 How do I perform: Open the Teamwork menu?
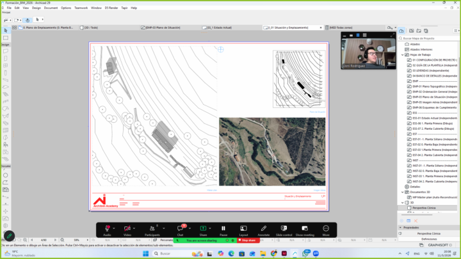pos(81,8)
